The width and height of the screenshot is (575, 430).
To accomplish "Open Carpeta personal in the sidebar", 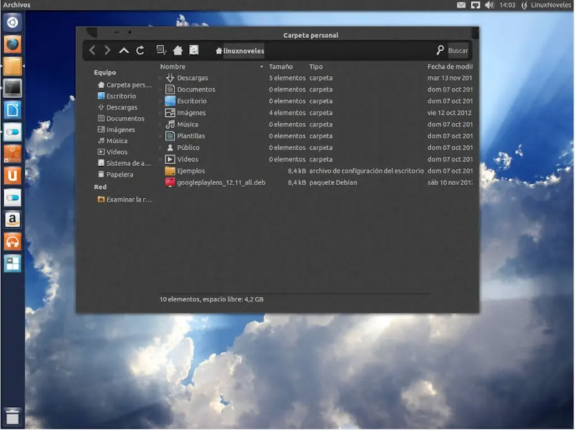I will click(125, 85).
